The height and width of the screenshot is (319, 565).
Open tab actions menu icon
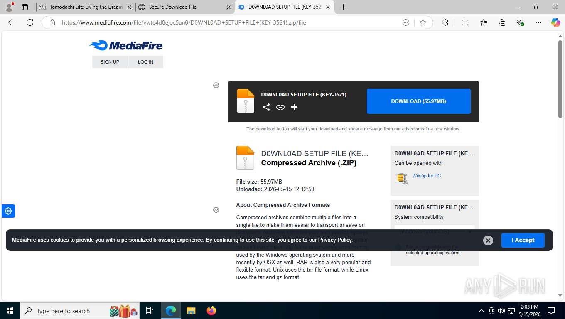(25, 7)
